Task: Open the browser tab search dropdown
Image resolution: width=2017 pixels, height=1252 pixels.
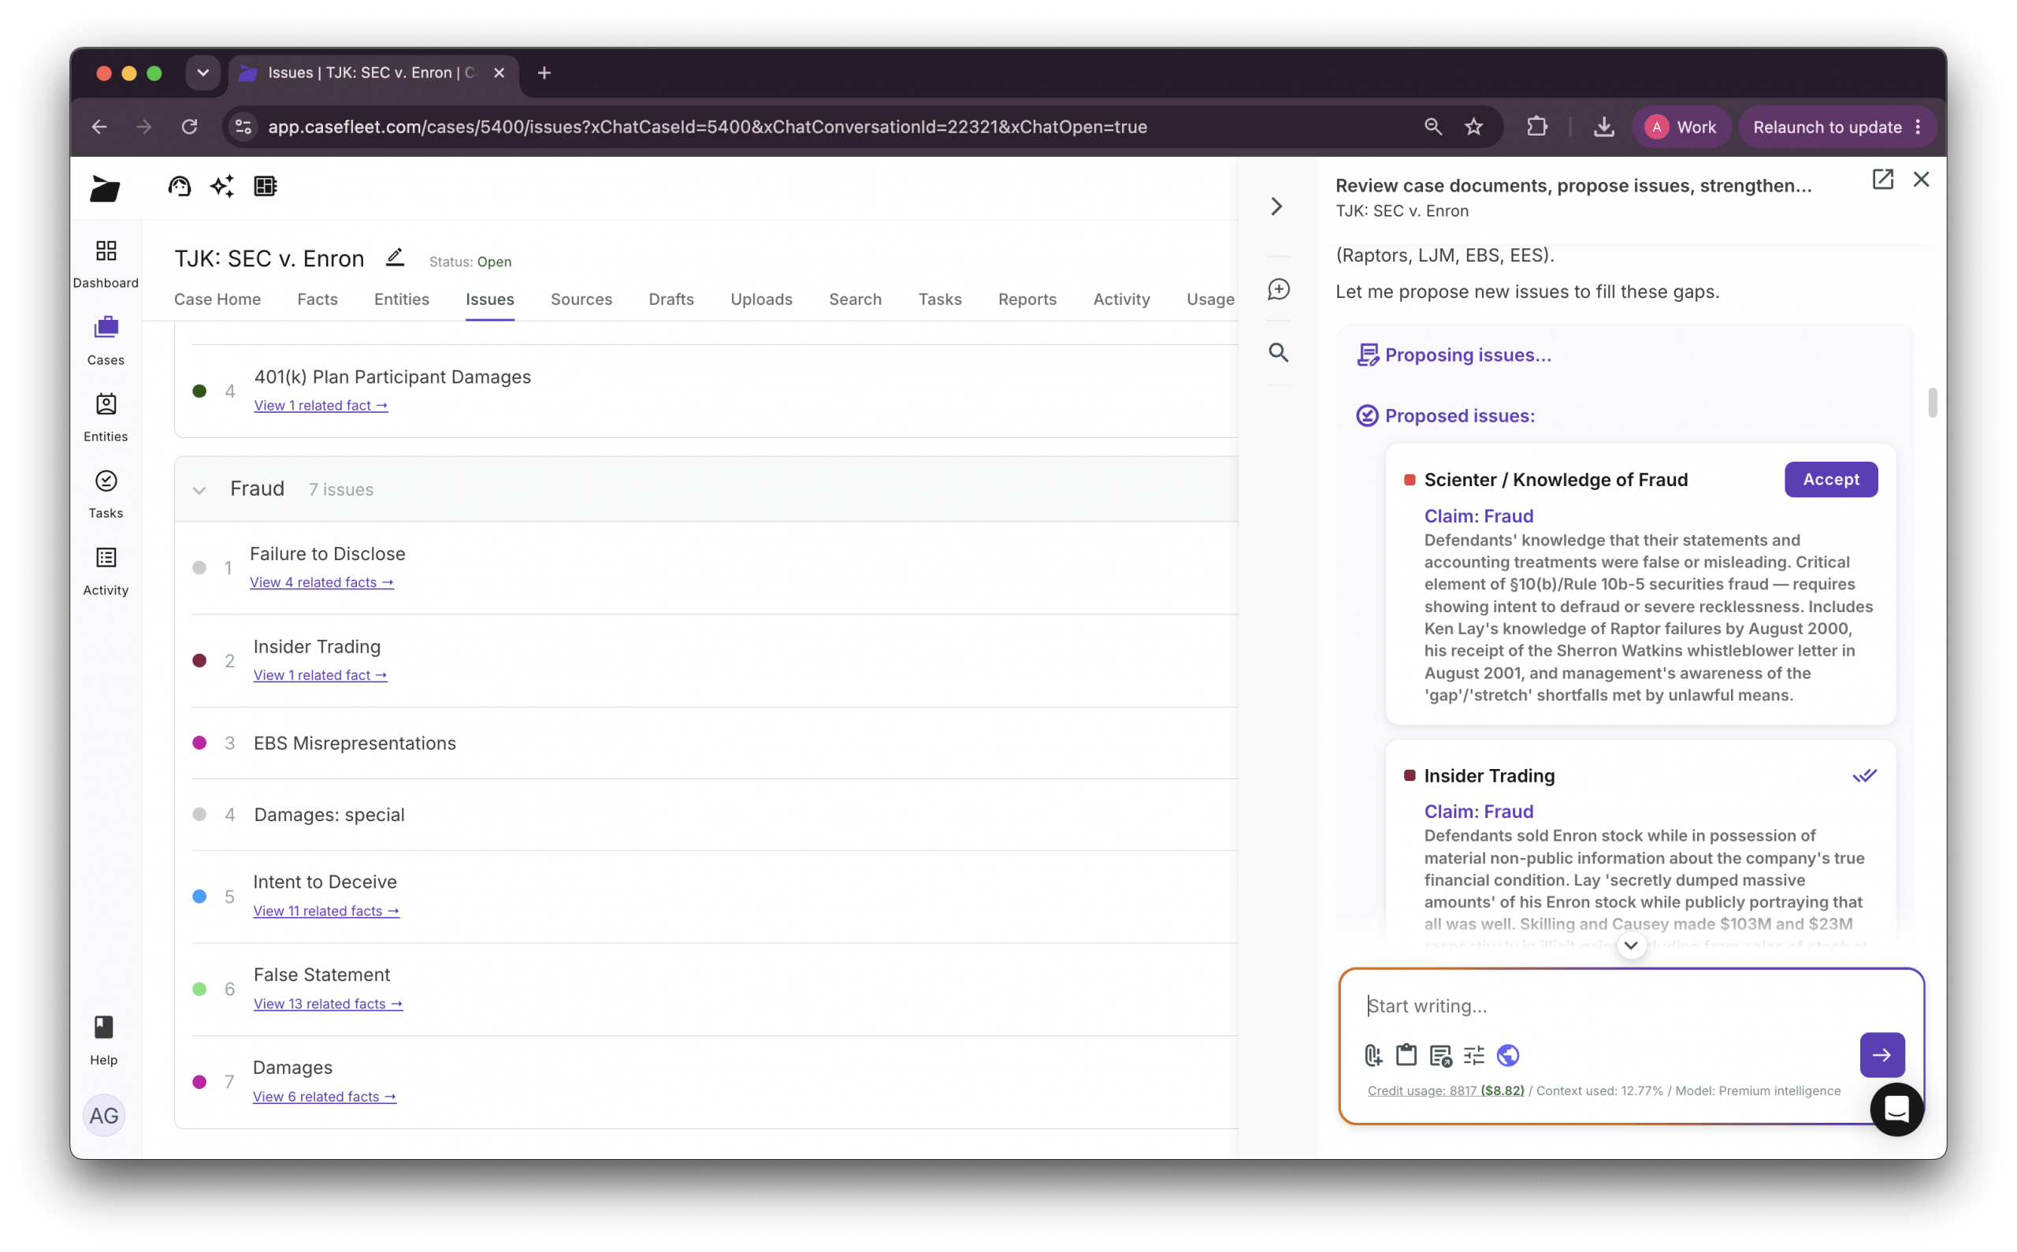Action: [202, 72]
